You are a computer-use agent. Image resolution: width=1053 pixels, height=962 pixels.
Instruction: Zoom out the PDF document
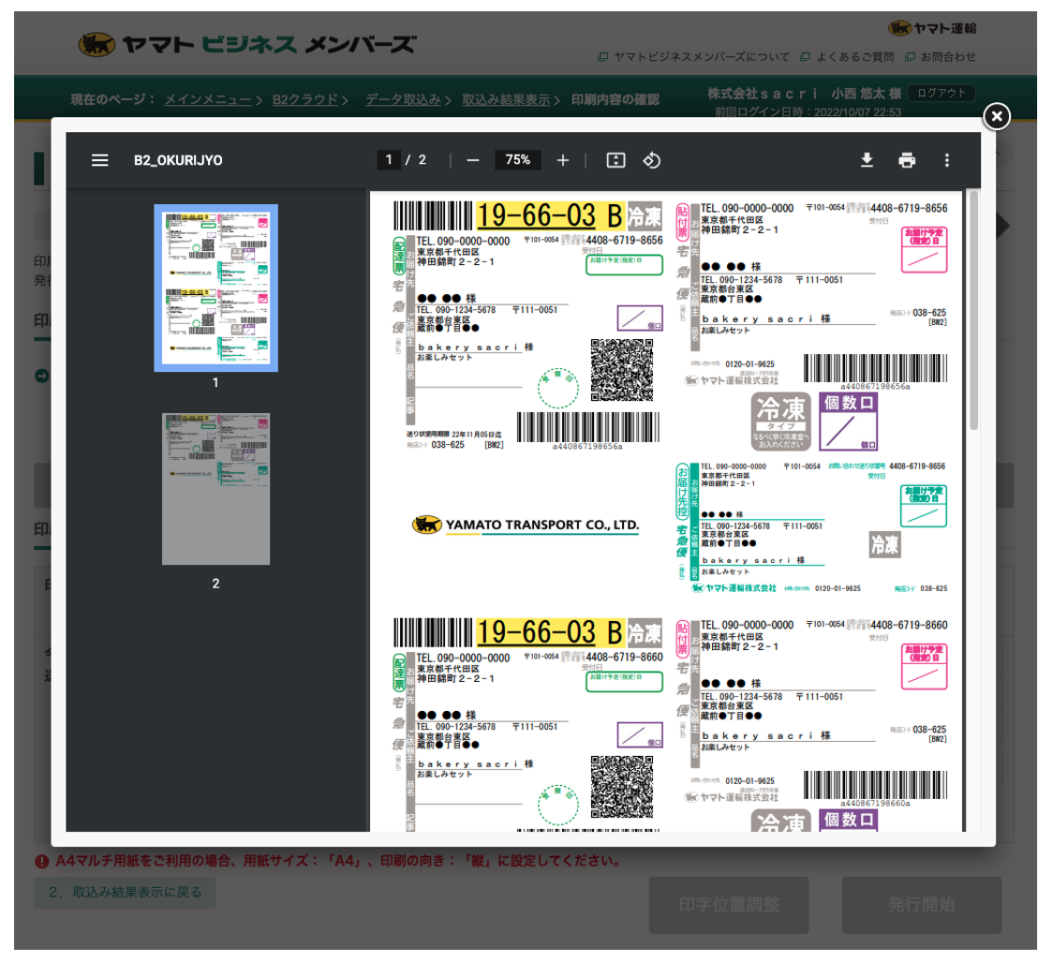pos(473,160)
